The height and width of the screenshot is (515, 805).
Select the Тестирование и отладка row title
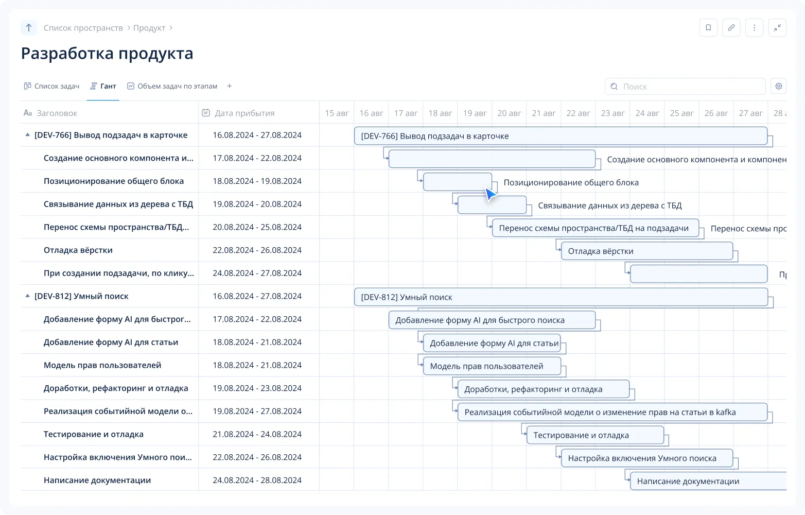(x=94, y=434)
